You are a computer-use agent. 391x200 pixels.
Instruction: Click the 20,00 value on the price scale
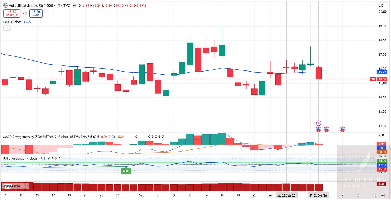pyautogui.click(x=383, y=12)
